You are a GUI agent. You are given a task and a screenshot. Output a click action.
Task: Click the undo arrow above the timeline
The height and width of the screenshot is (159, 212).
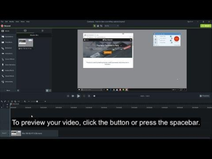2,101
